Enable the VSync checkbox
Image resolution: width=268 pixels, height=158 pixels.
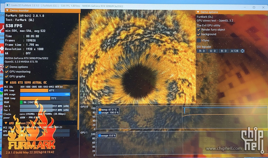(199, 40)
